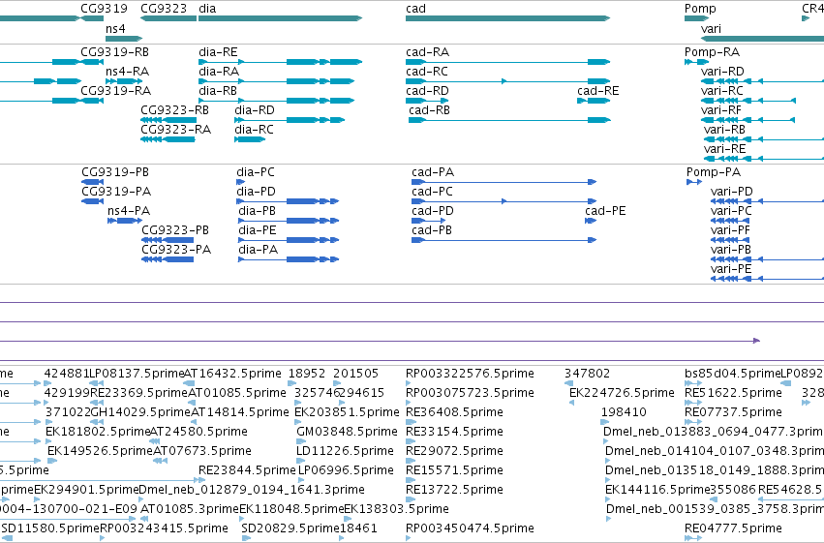Select the dia-RC transcript label
824x543 pixels.
coord(254,130)
